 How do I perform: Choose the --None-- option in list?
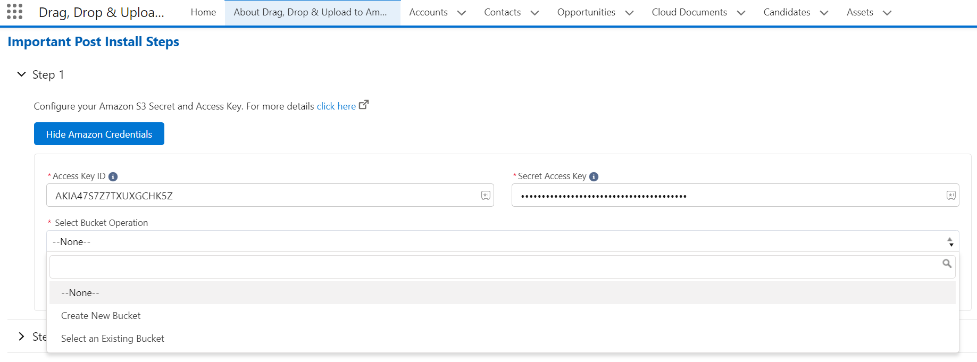coord(503,293)
